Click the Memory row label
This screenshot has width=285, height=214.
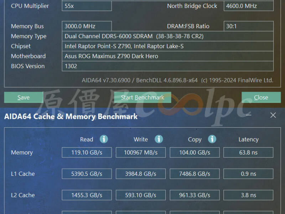point(22,153)
